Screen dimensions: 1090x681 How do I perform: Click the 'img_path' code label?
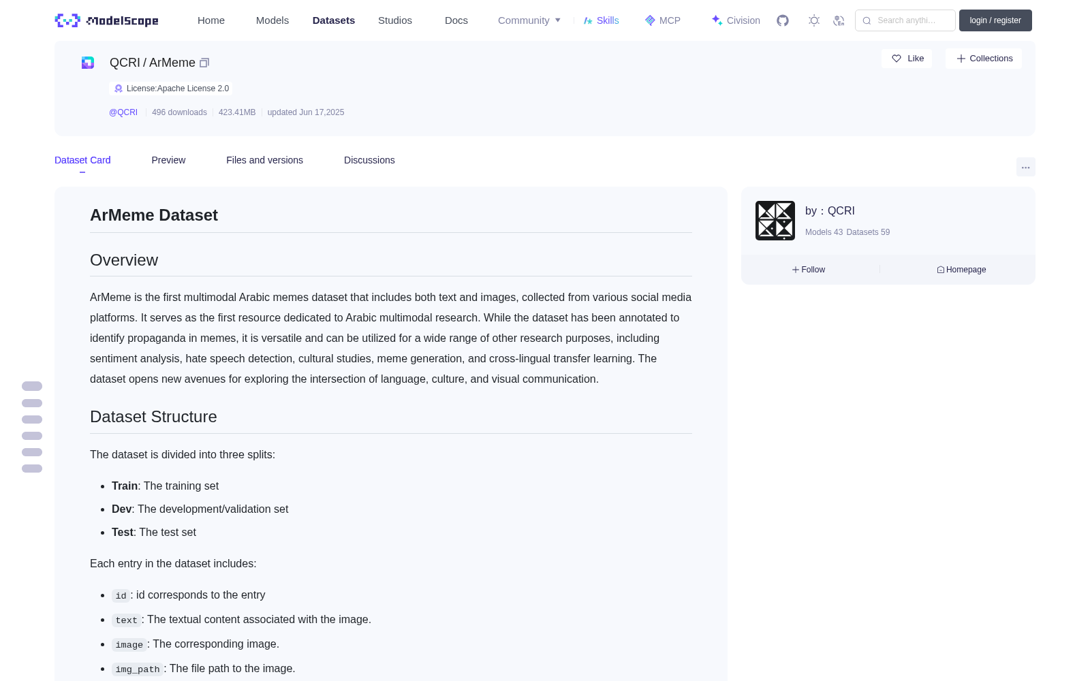138,669
